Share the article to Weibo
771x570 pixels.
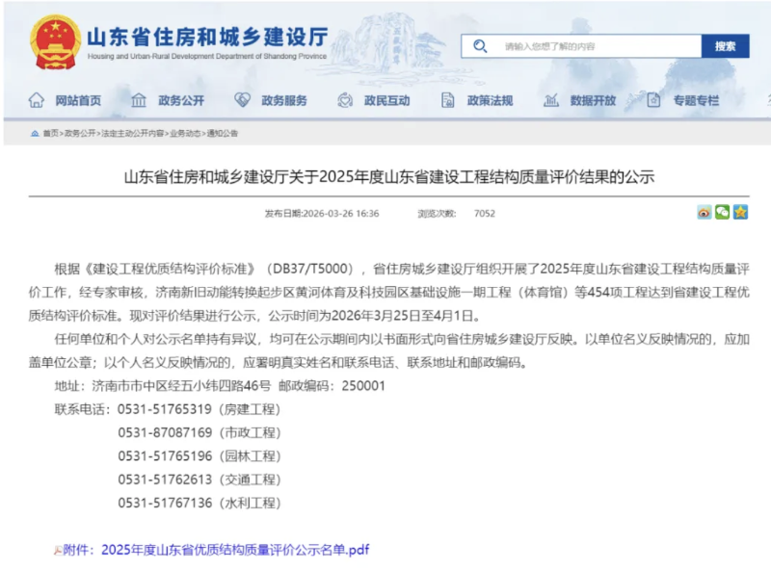pos(705,212)
